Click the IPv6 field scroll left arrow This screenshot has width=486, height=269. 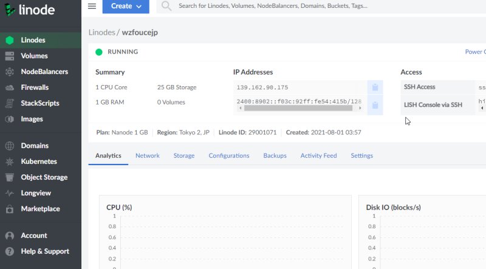(x=241, y=108)
